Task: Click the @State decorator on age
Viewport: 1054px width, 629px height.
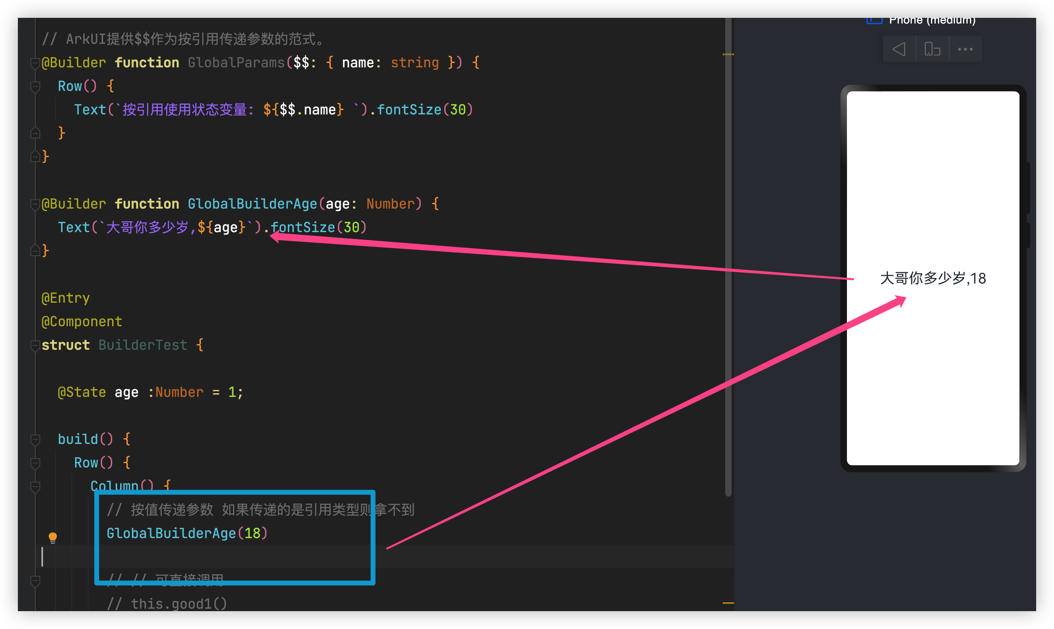Action: tap(82, 392)
